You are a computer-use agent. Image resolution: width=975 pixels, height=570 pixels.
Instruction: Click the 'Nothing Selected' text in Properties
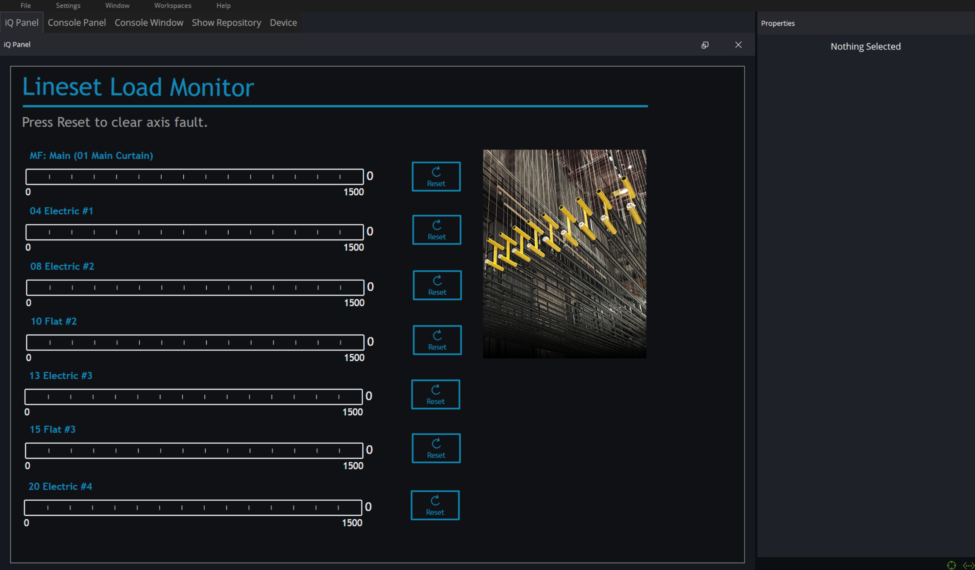click(865, 47)
